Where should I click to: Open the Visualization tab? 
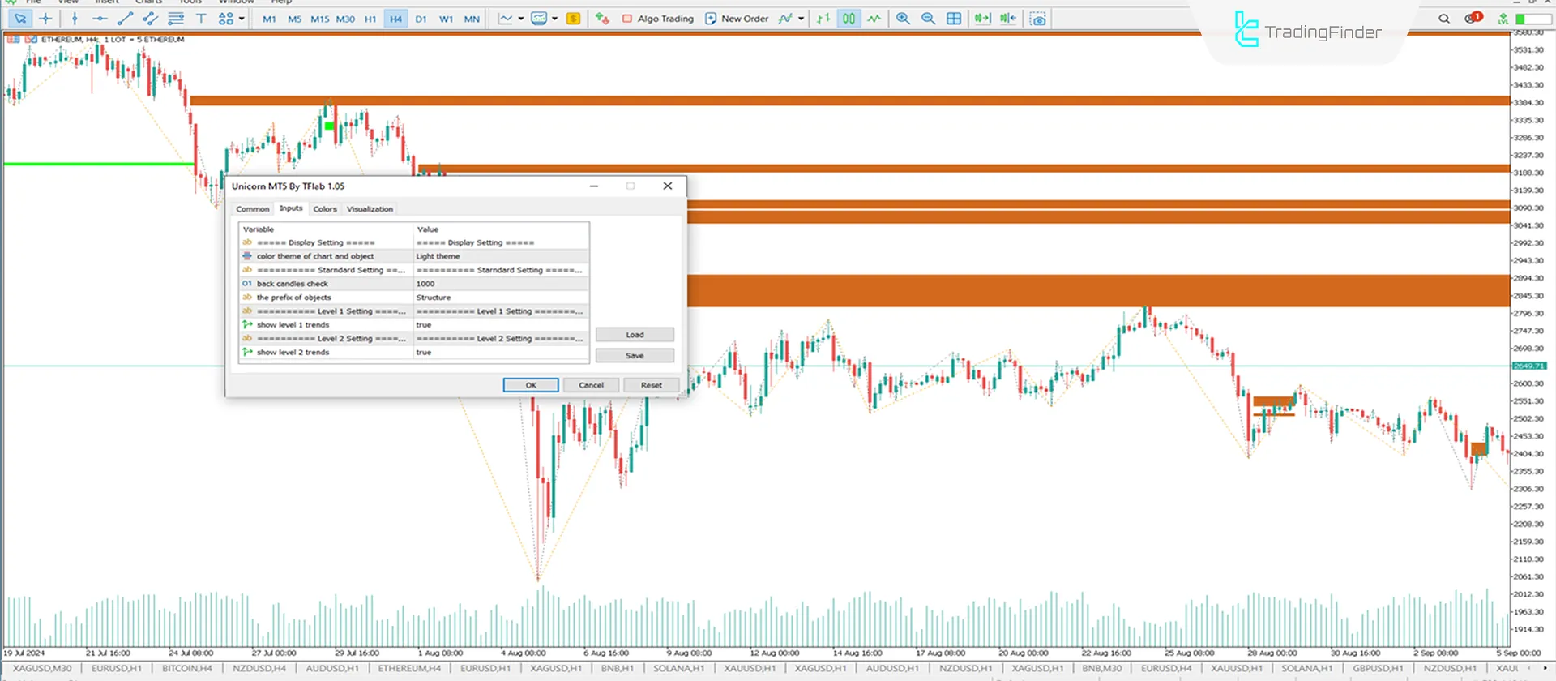tap(370, 209)
